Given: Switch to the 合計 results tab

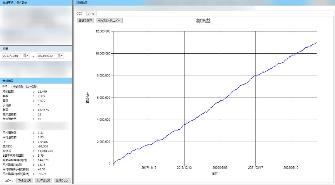Looking at the screenshot, I should point(4,86).
